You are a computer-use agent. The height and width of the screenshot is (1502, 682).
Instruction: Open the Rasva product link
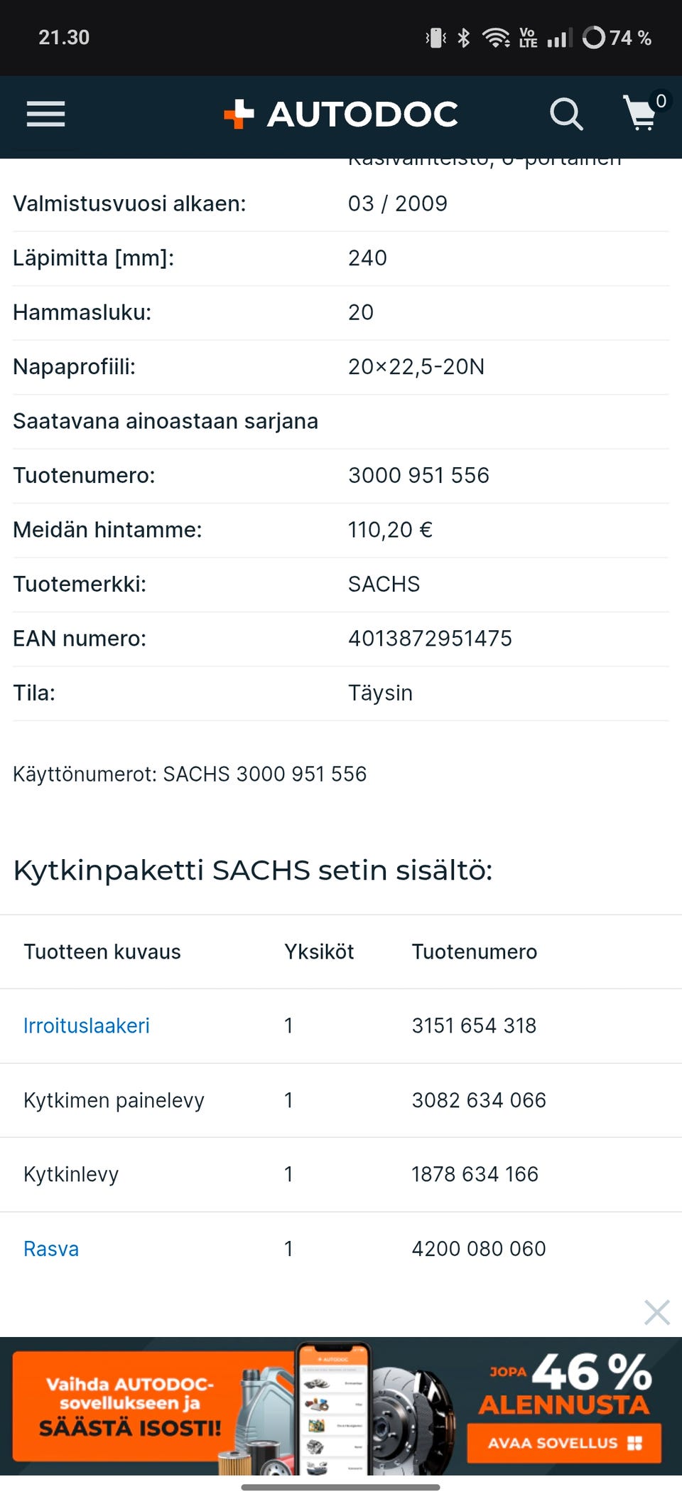pos(51,1249)
